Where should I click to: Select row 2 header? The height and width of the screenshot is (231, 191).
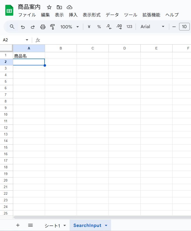[6, 62]
